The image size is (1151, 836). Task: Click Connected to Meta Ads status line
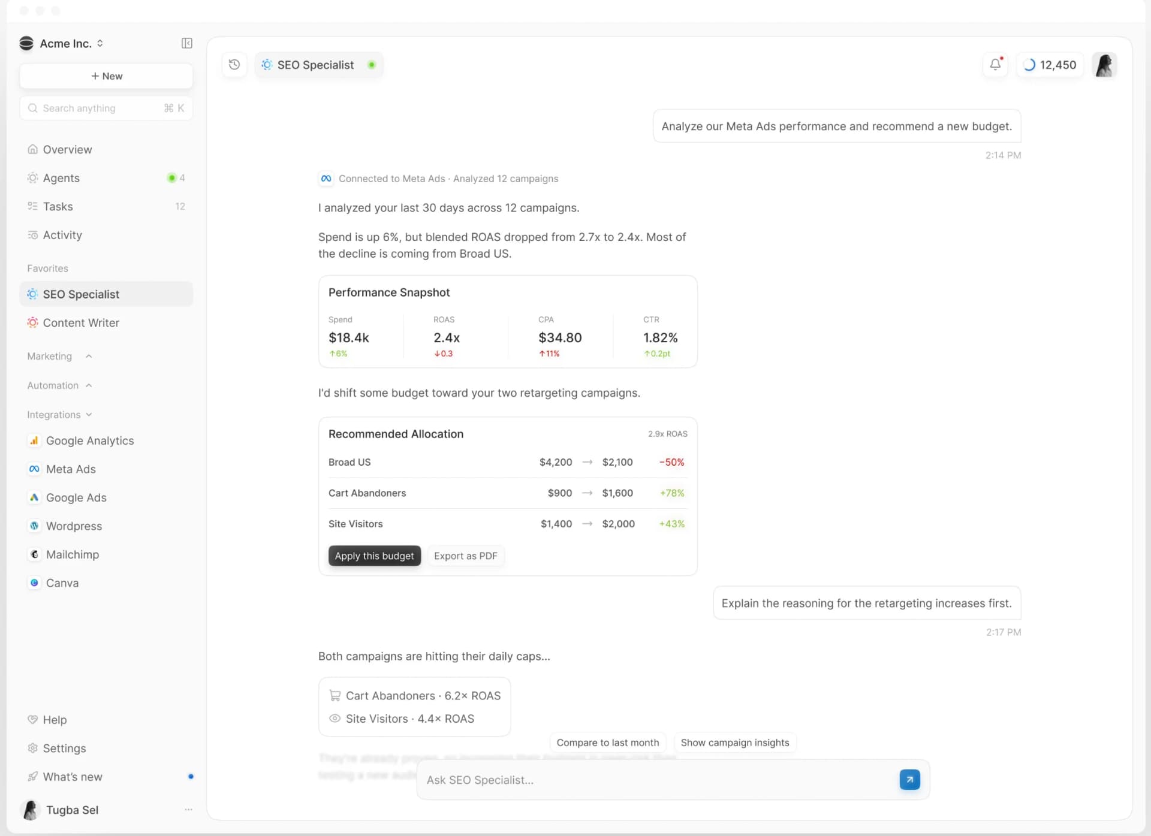438,179
